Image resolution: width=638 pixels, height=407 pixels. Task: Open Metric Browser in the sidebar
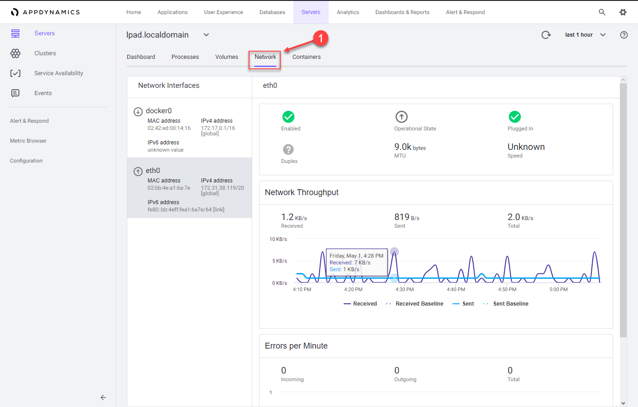click(x=28, y=141)
